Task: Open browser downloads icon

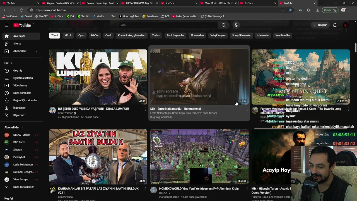Action: click(x=317, y=10)
